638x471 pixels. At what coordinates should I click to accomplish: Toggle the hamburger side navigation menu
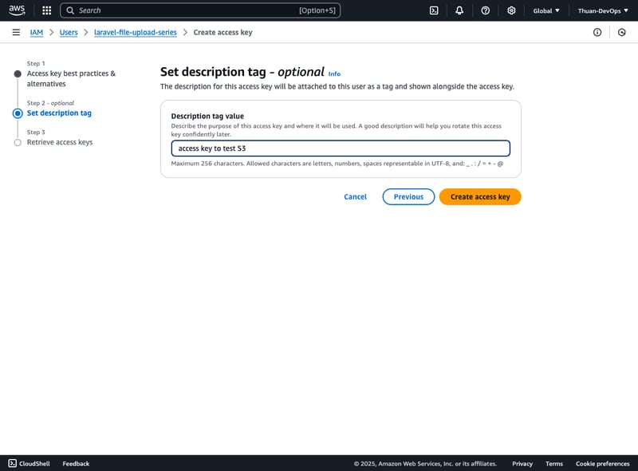point(16,32)
